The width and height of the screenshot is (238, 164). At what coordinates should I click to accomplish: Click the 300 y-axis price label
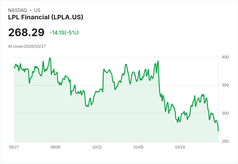225,113
